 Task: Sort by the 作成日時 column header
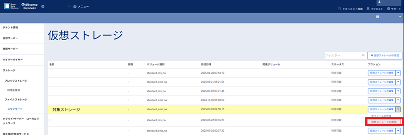coord(206,64)
